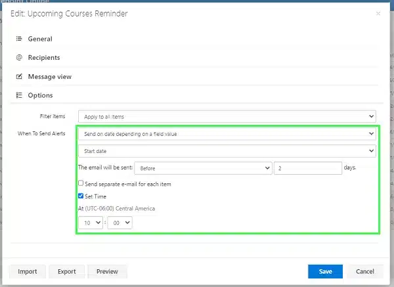Click the 'When To Send Alerts' label
394x287 pixels.
[41, 133]
